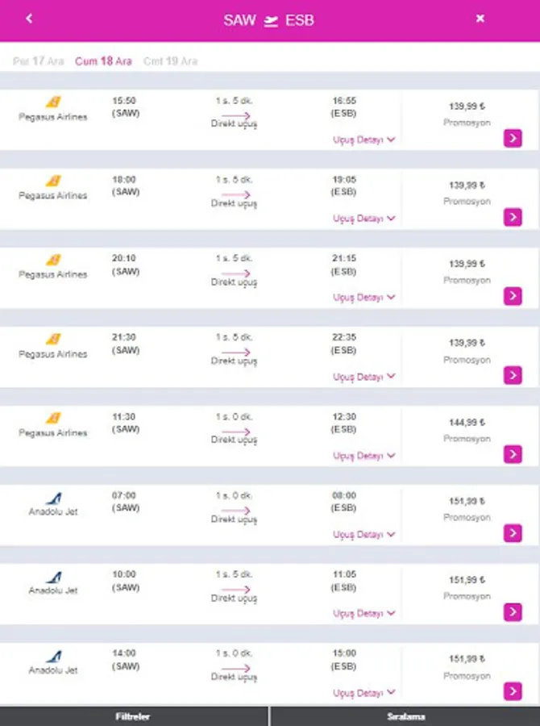Open the Sıralama sorting options
The height and width of the screenshot is (726, 540).
[x=405, y=716]
